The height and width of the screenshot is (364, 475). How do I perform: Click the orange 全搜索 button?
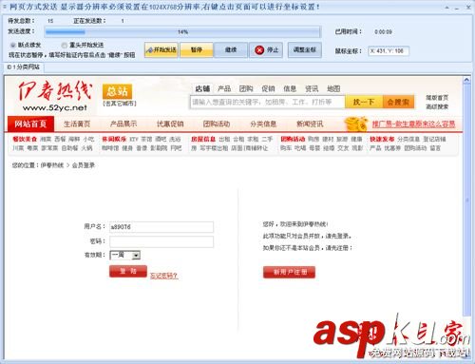click(x=398, y=102)
